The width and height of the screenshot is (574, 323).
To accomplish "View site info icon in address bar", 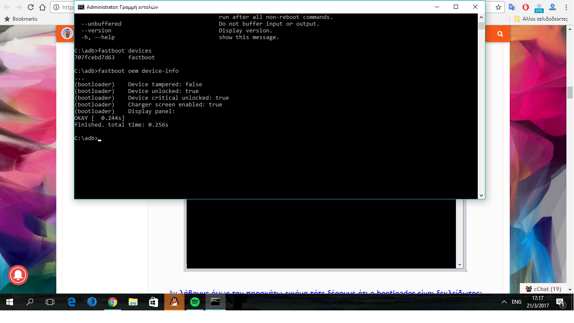I will [57, 7].
